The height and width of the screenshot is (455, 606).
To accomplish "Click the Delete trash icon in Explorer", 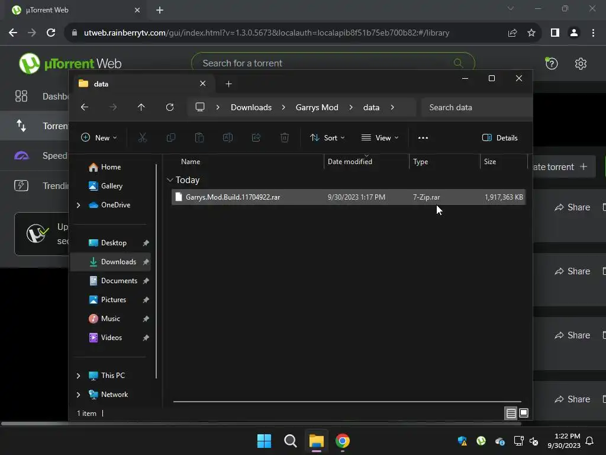I will [x=285, y=137].
